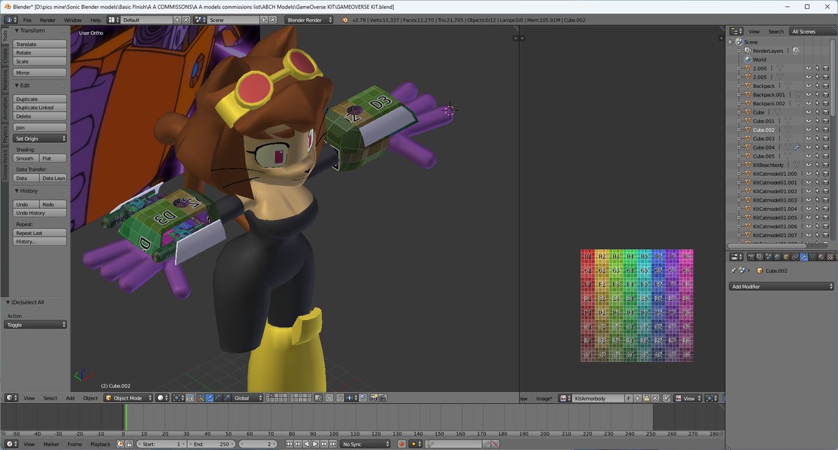Open Help menu
The image size is (838, 450).
[96, 20]
